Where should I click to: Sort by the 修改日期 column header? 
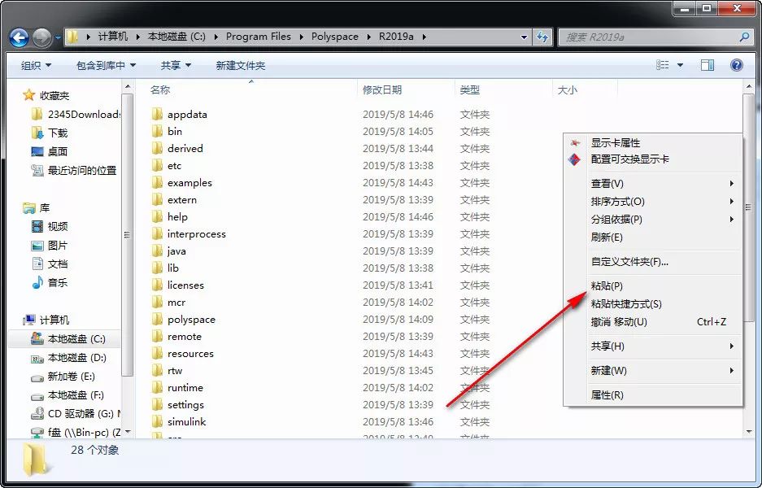[382, 90]
